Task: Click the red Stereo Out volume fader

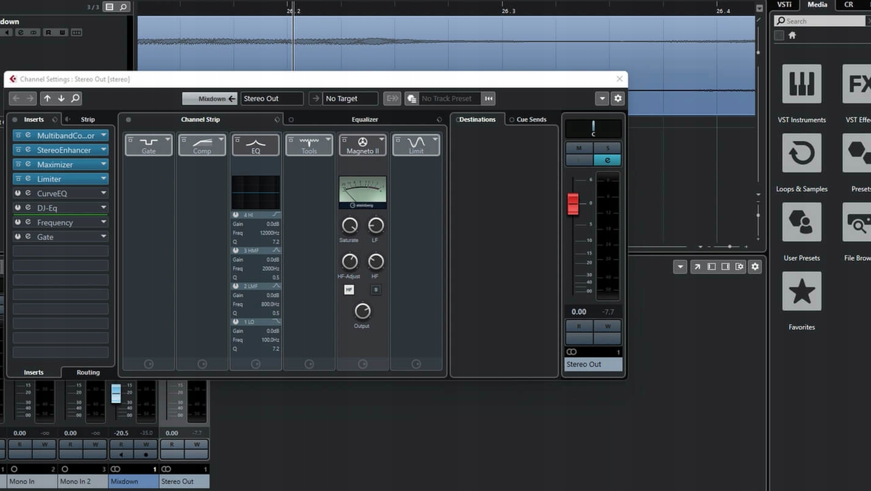Action: pos(573,204)
